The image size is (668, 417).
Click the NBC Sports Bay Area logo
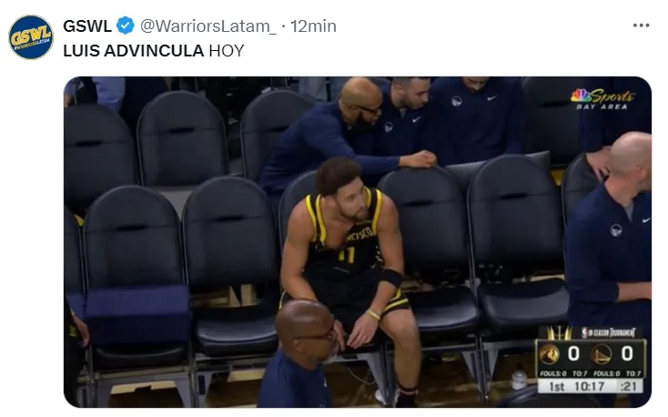tap(602, 99)
